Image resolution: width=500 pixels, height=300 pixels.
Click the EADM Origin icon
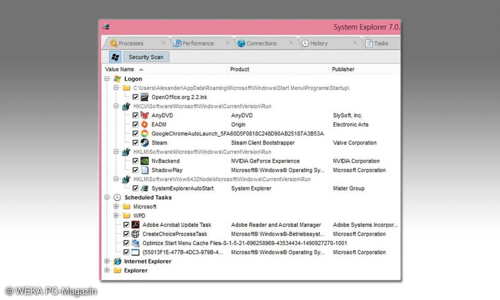[145, 125]
